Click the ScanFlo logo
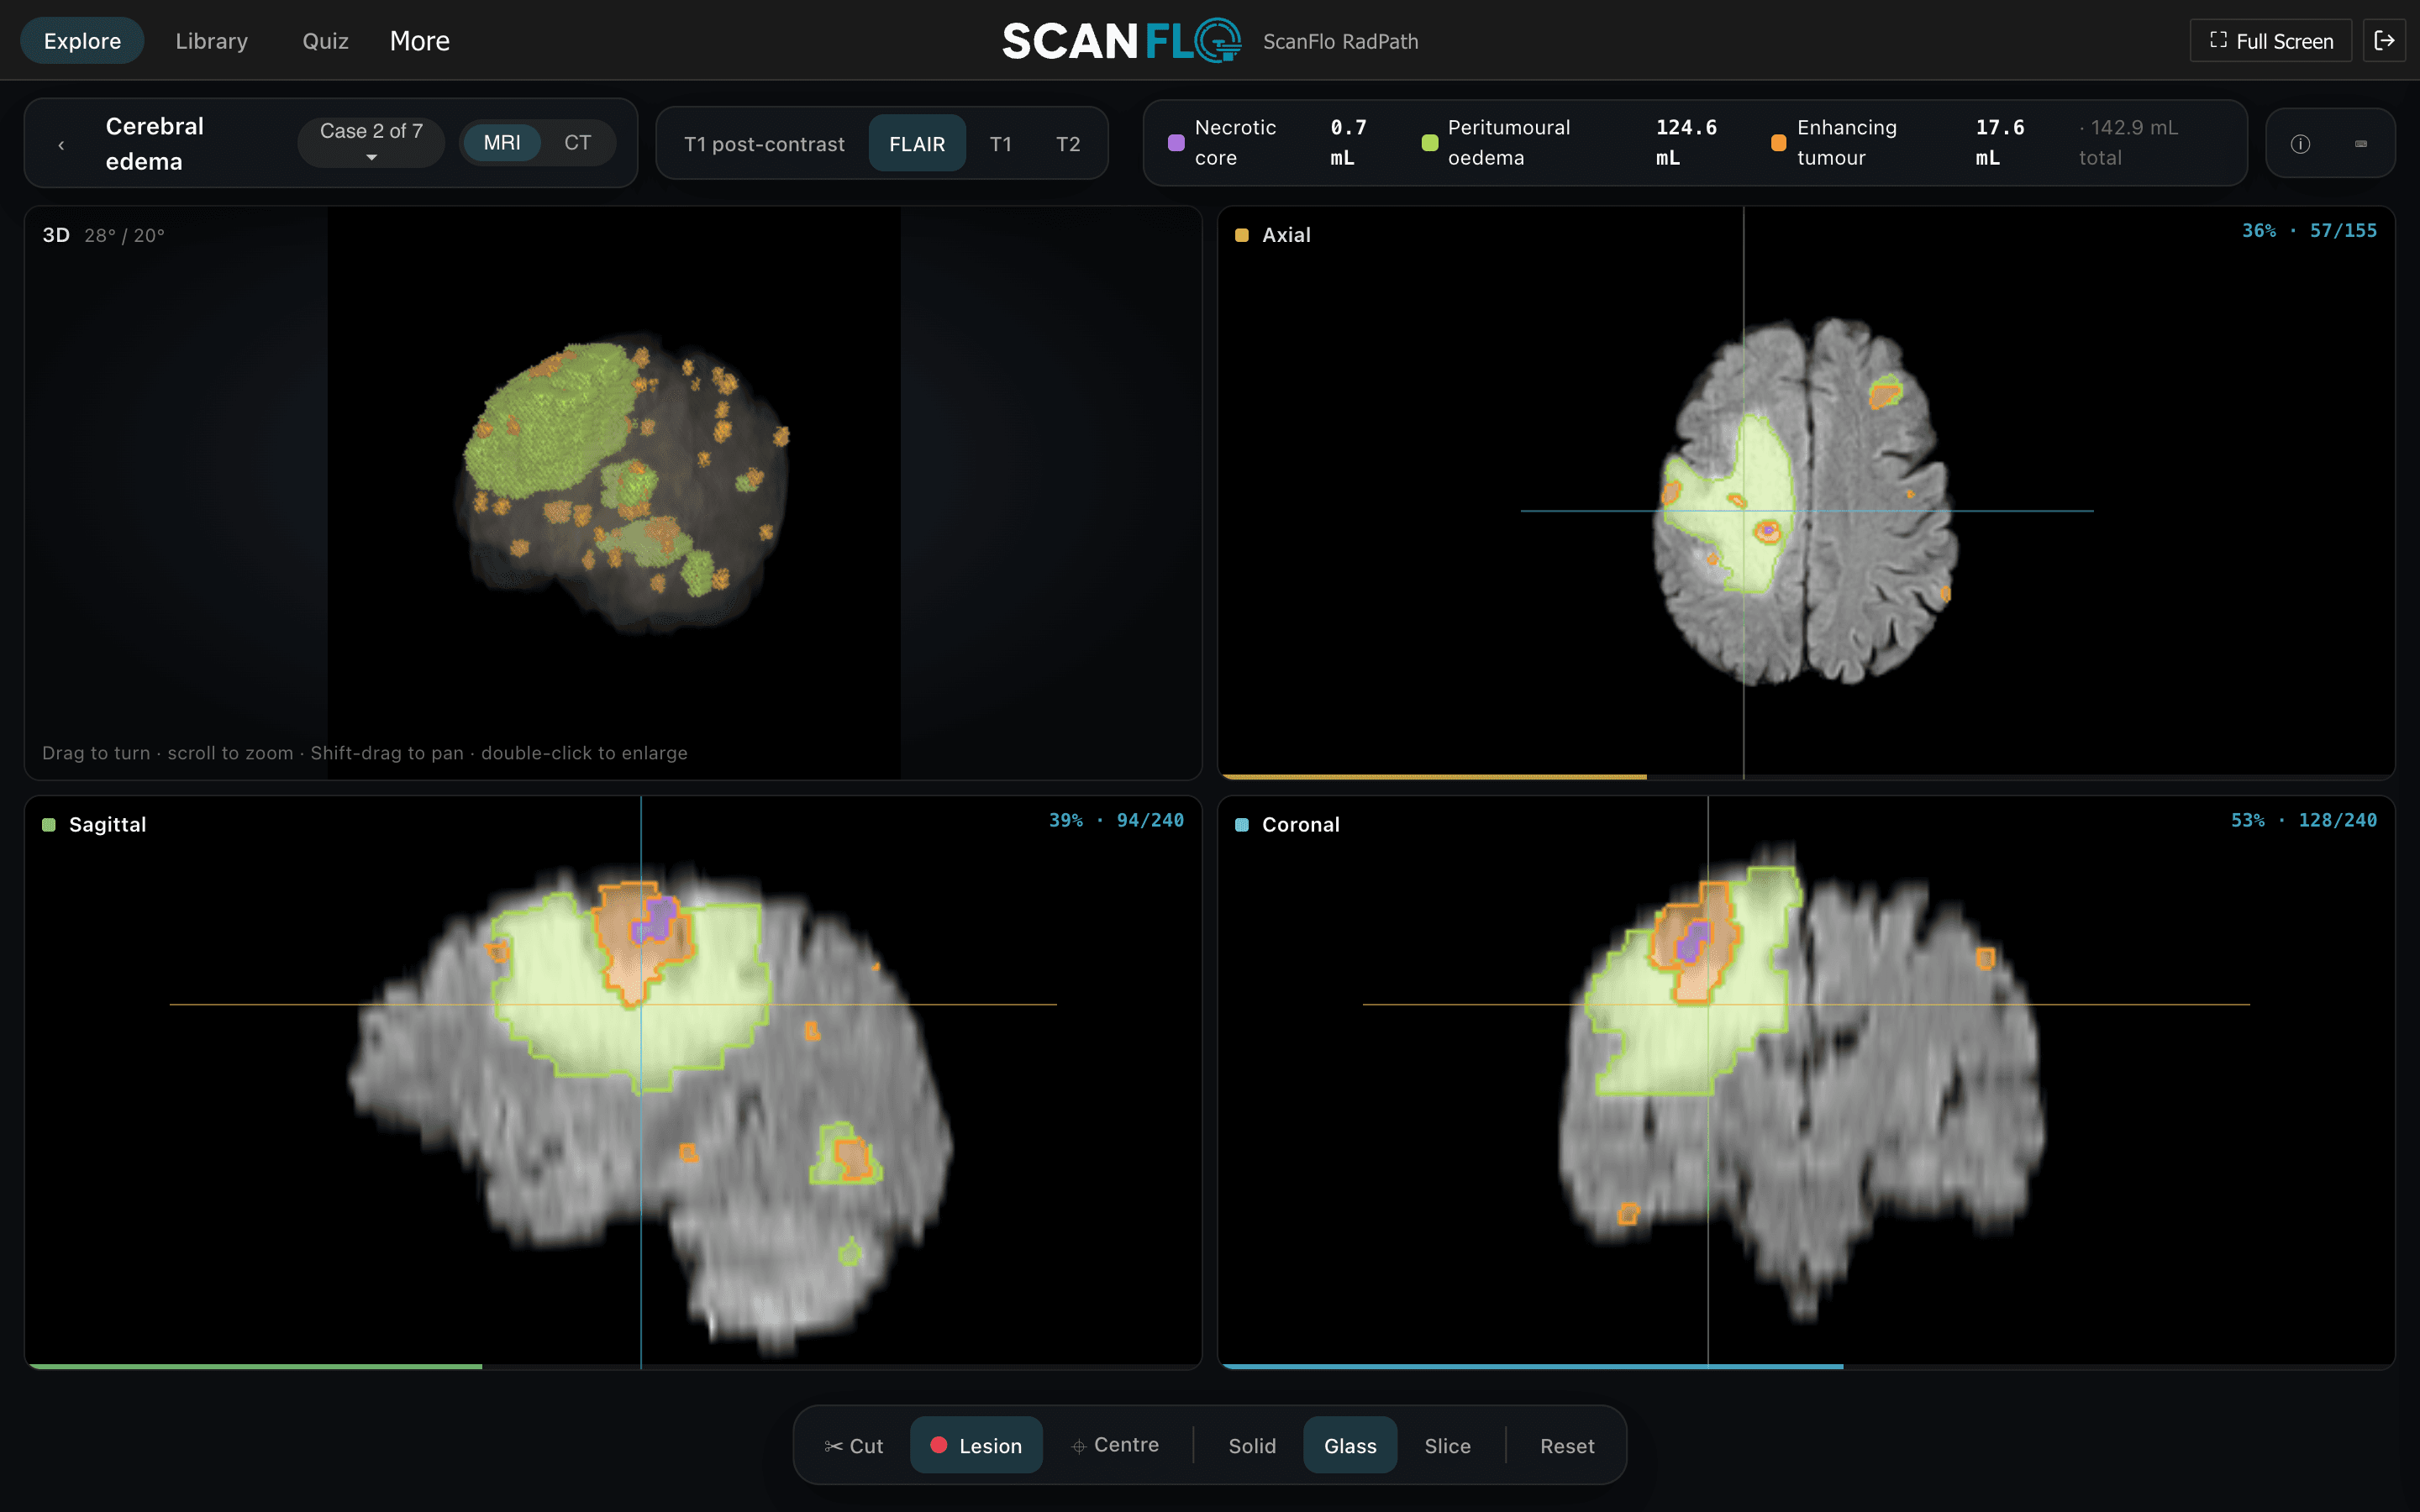Viewport: 2420px width, 1512px height. tap(1121, 41)
